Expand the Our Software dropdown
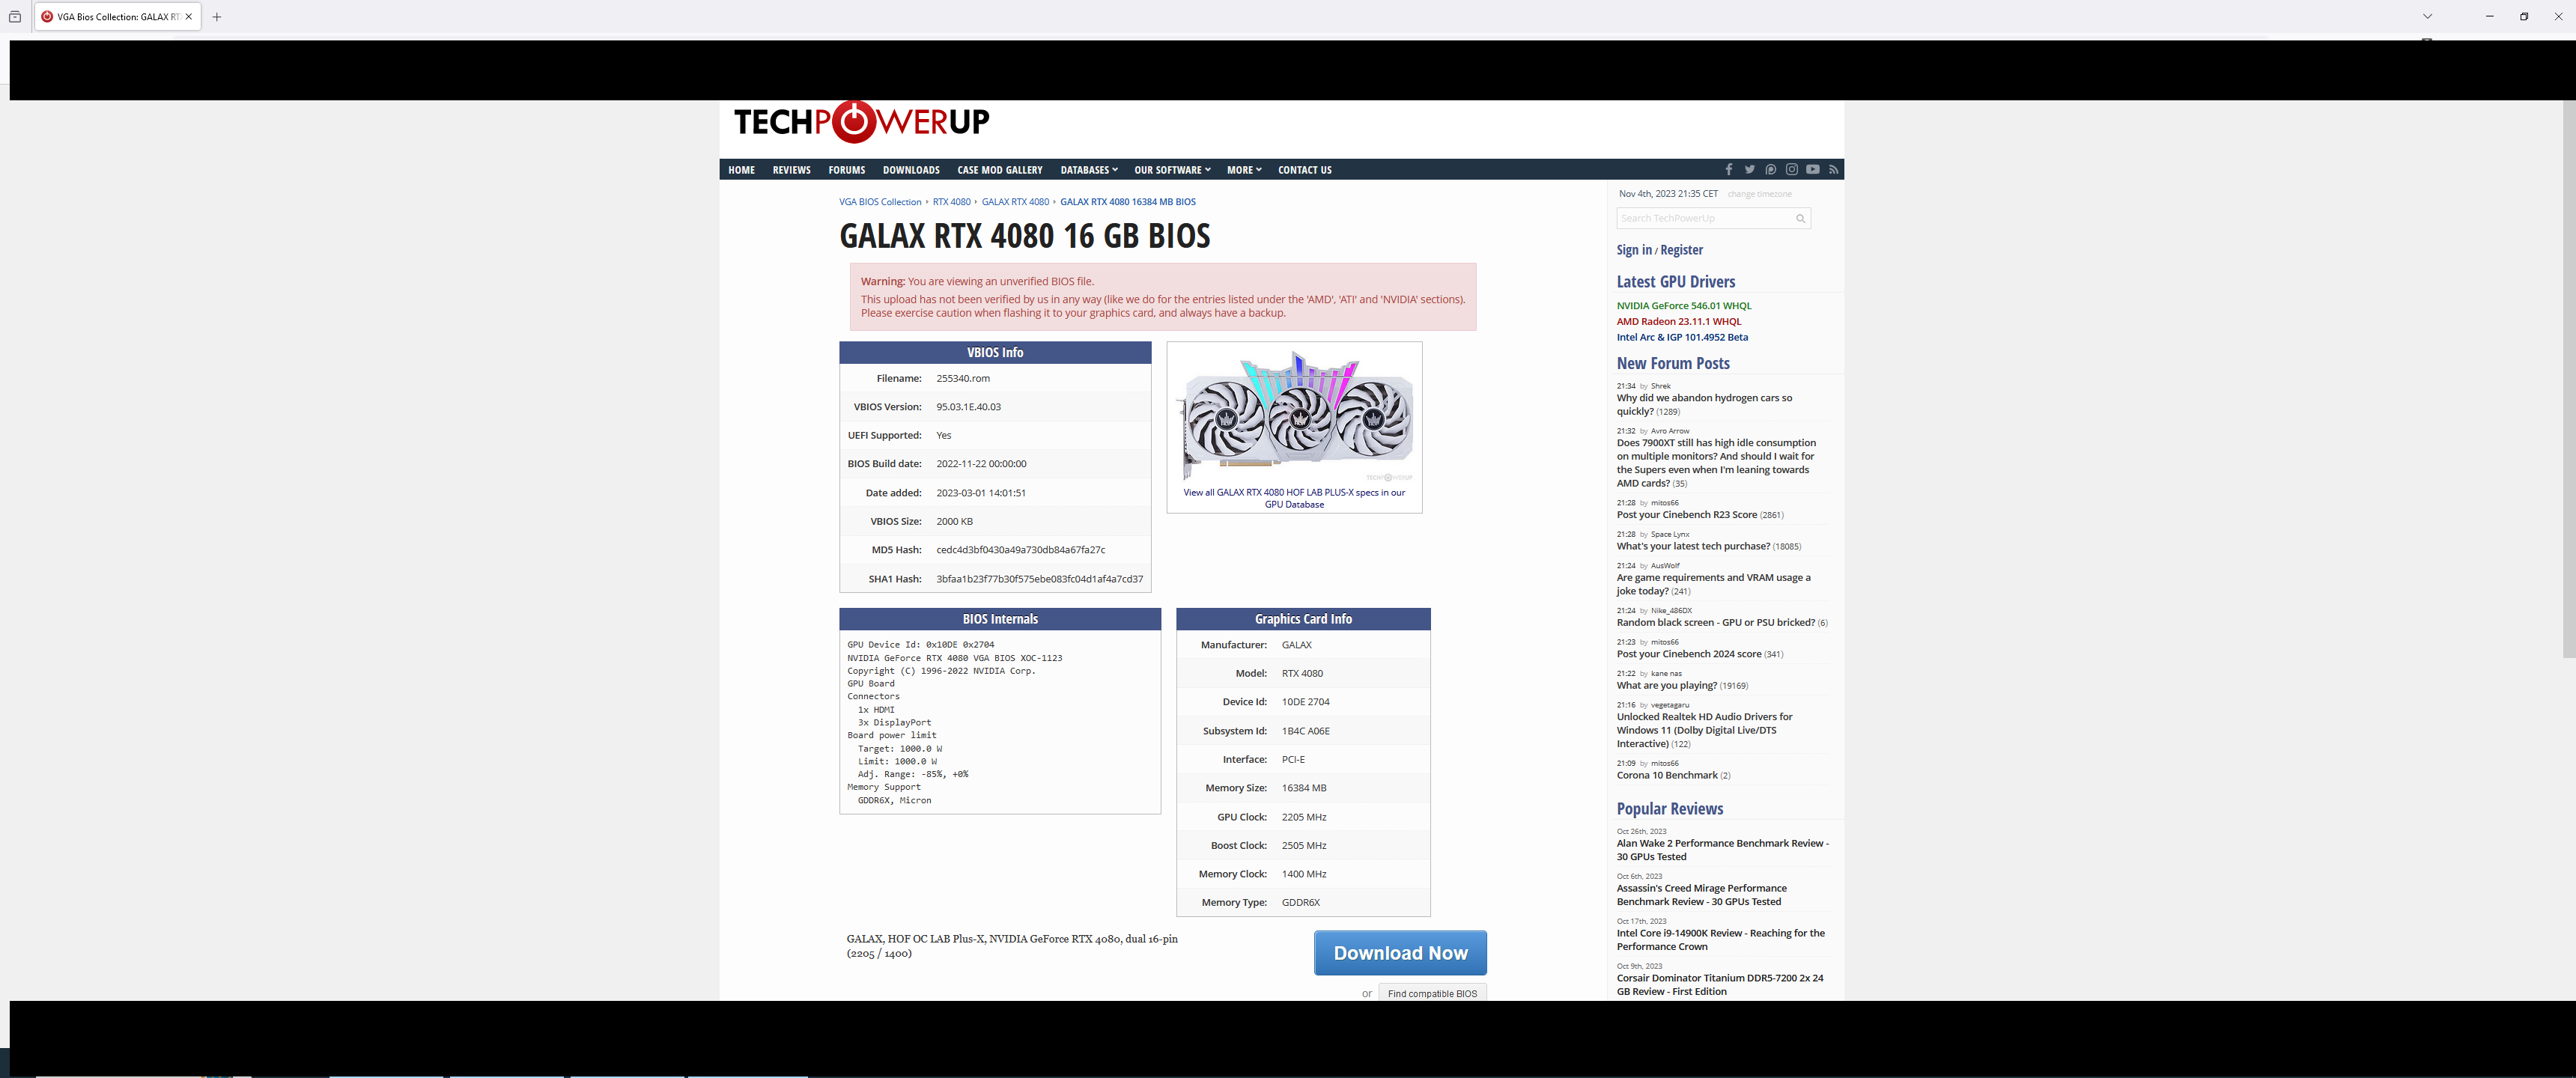This screenshot has height=1078, width=2576. [1171, 170]
